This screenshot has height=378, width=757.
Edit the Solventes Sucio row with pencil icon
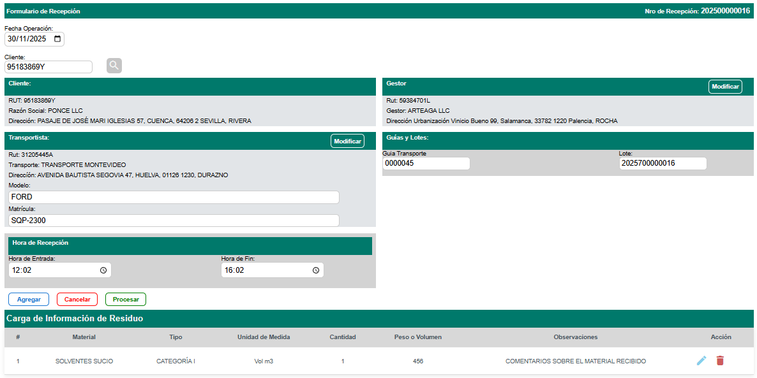pyautogui.click(x=701, y=361)
